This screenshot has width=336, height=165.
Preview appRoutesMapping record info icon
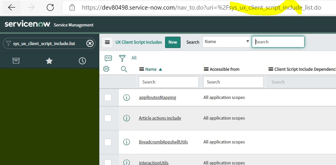tap(127, 97)
